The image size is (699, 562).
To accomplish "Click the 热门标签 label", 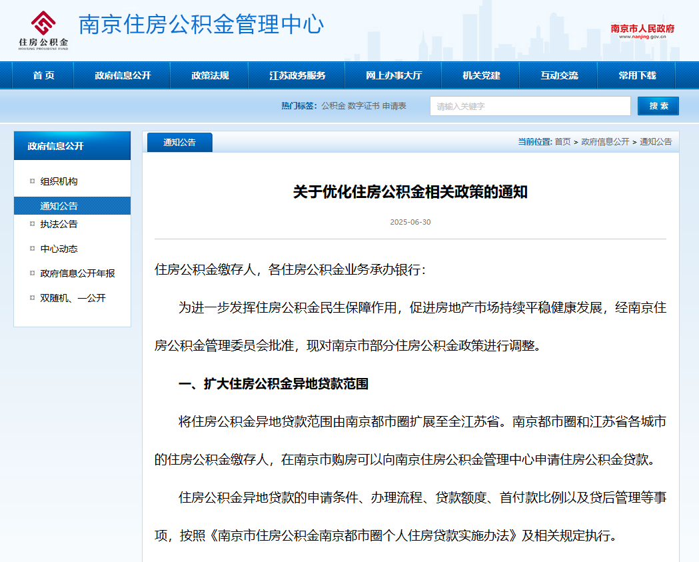I will (299, 106).
